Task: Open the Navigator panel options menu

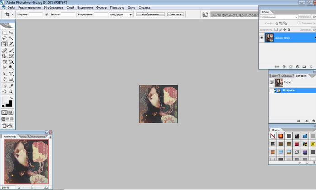Action: pyautogui.click(x=50, y=137)
